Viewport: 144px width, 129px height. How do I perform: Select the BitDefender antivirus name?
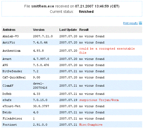12,71
